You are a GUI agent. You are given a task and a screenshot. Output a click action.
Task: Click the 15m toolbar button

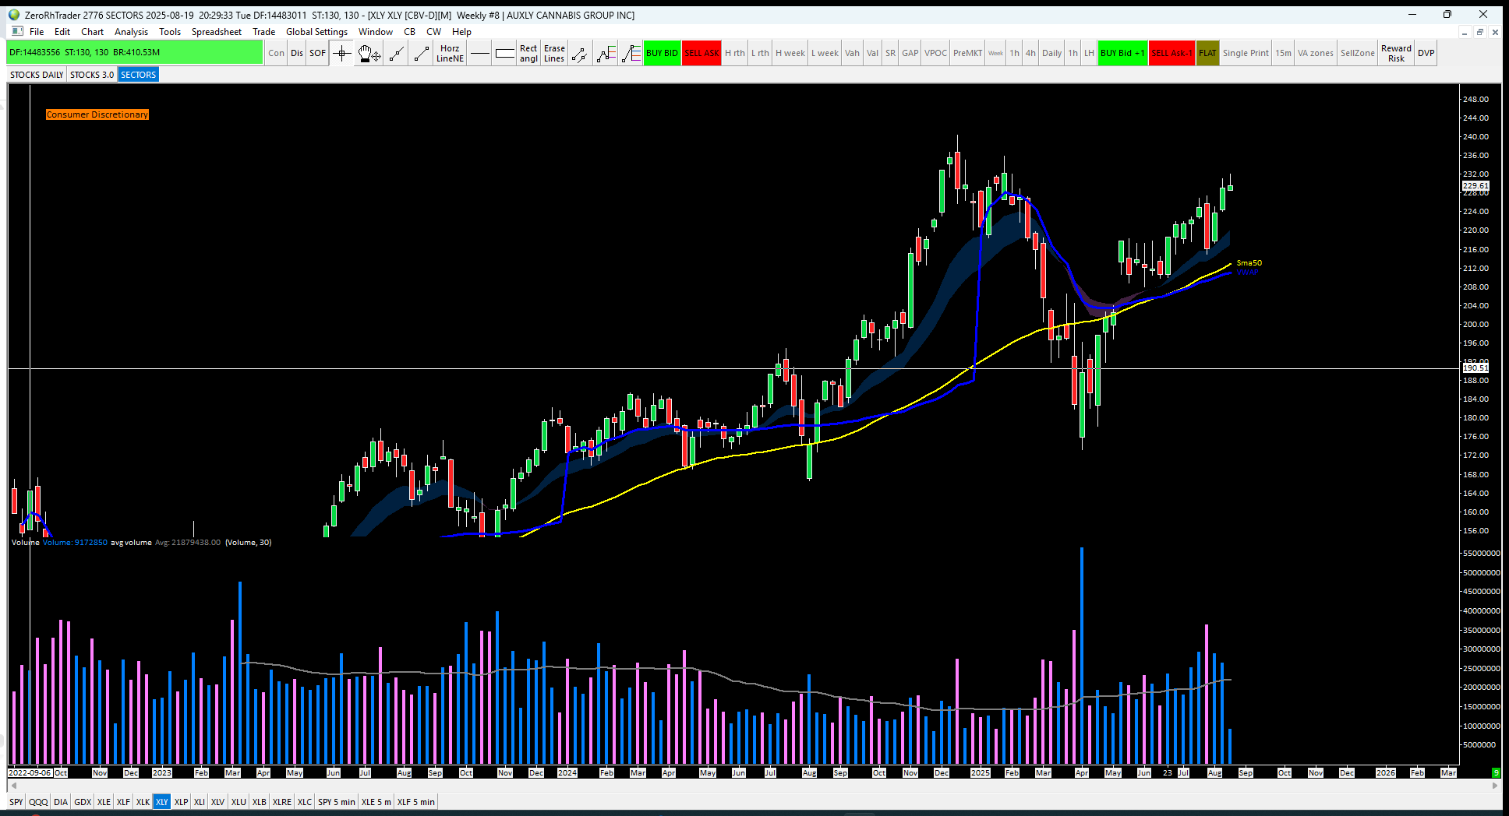(1283, 53)
